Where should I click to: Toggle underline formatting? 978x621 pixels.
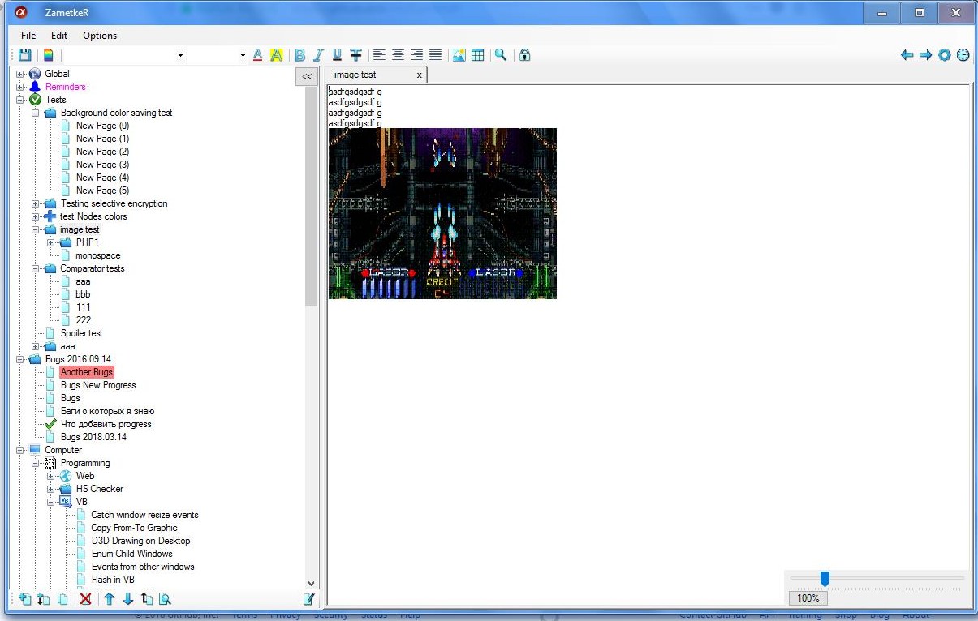coord(336,54)
